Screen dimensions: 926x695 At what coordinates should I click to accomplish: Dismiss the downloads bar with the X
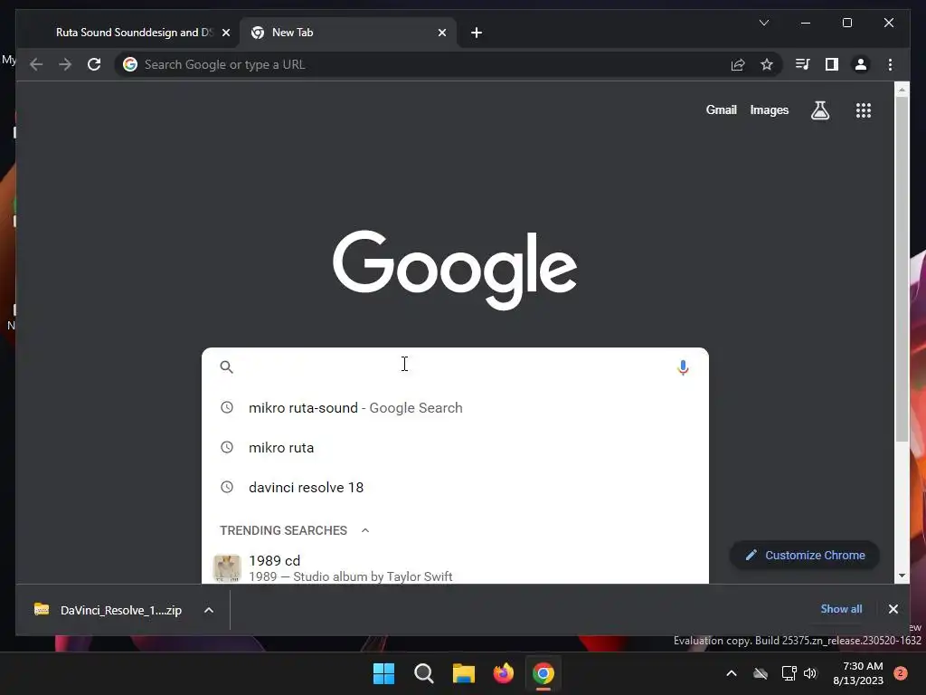pyautogui.click(x=893, y=609)
